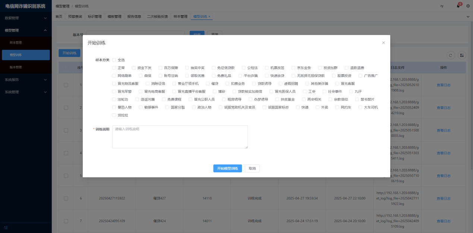Click the table refresh icon
This screenshot has height=233, width=473.
click(x=451, y=55)
